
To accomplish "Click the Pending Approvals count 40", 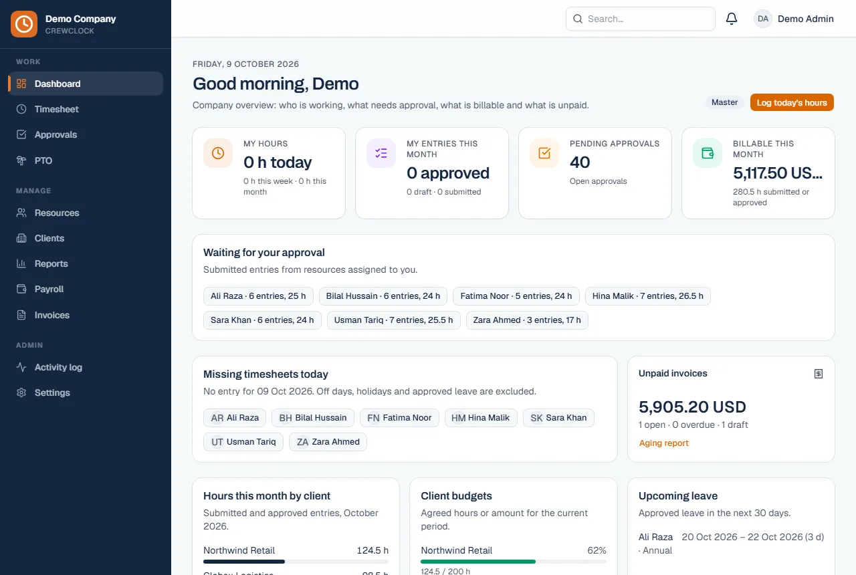I will pyautogui.click(x=580, y=162).
